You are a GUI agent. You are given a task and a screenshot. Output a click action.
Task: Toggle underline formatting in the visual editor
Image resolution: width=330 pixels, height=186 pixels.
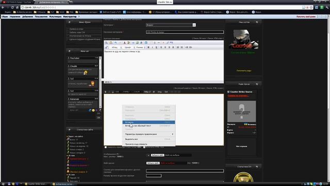[x=156, y=47]
